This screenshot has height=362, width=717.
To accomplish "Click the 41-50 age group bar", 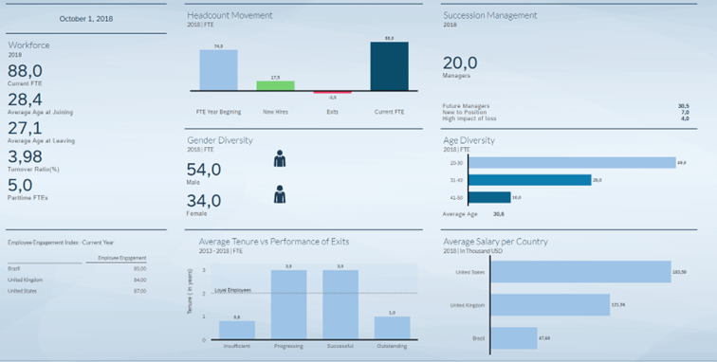I will tap(489, 197).
